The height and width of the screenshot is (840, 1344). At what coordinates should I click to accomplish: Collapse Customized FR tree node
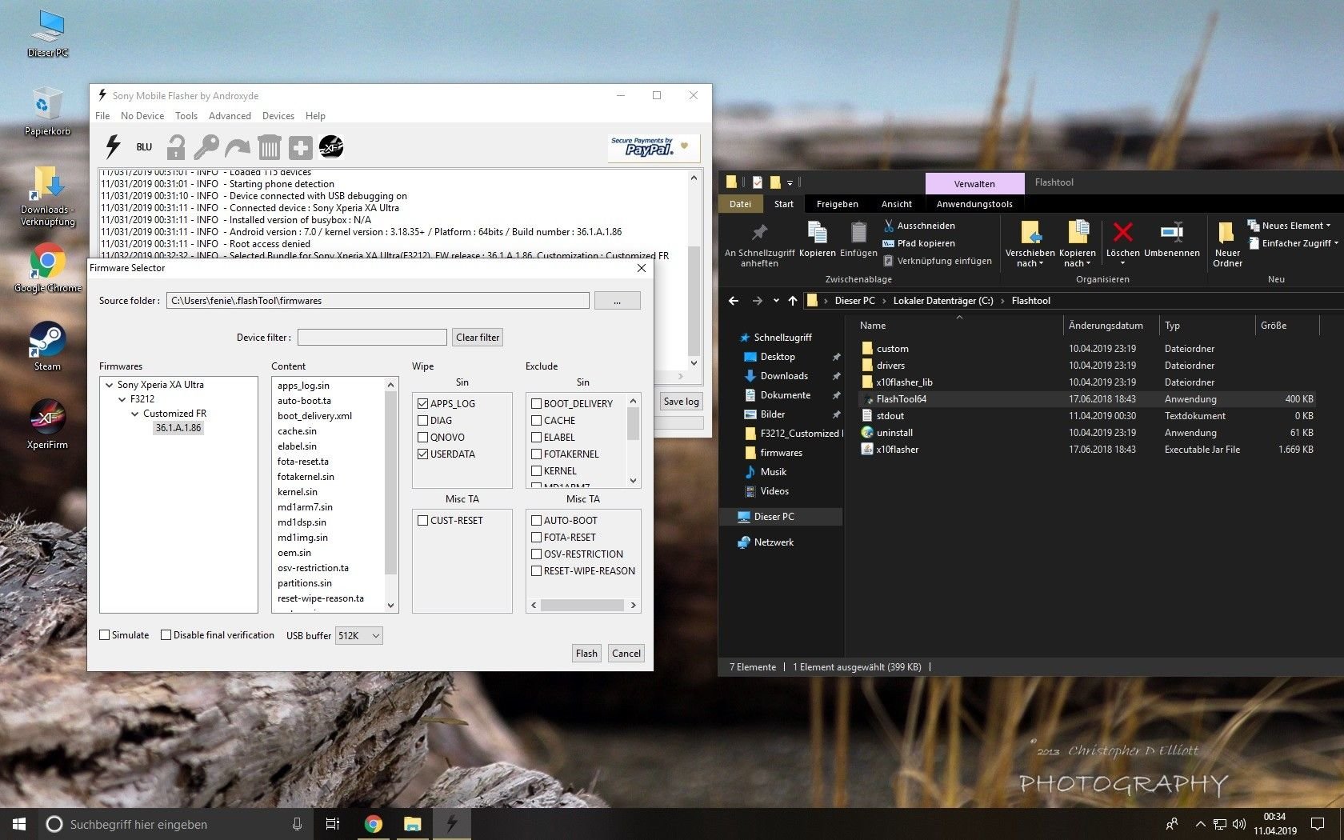(x=135, y=414)
